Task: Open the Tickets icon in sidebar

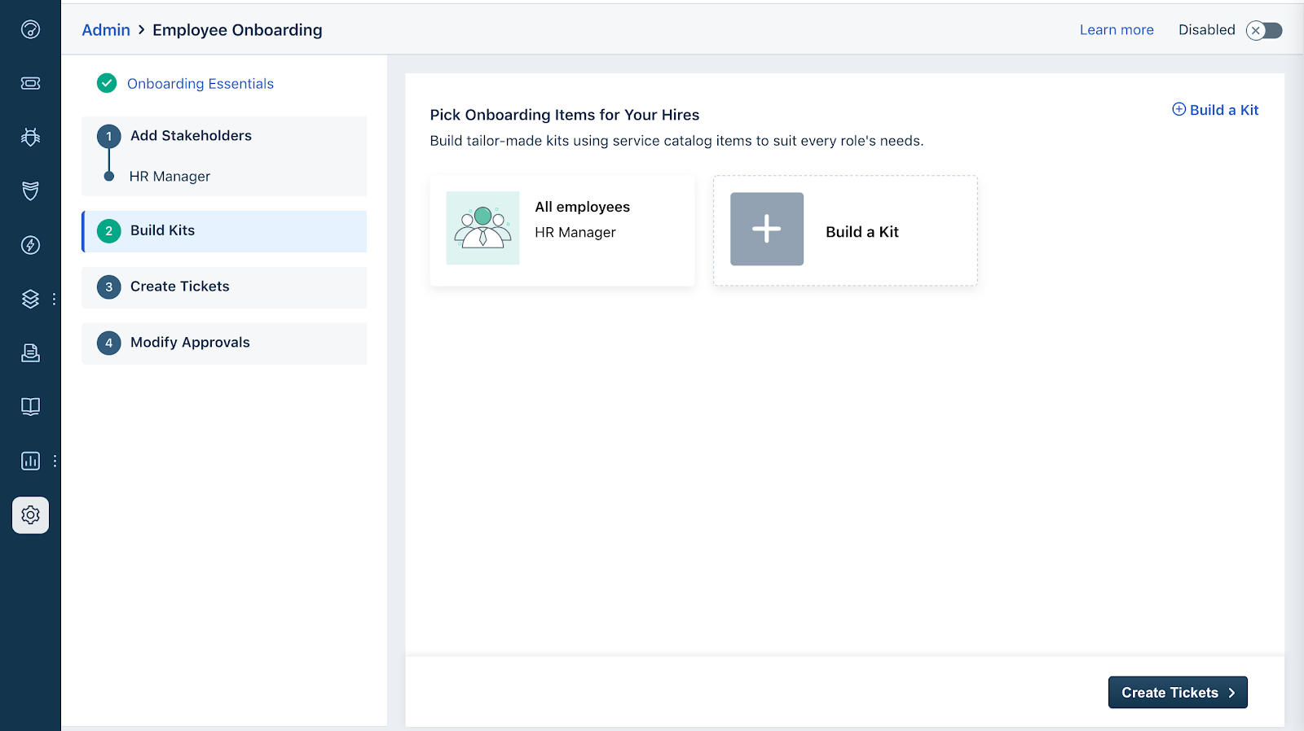Action: [x=30, y=83]
